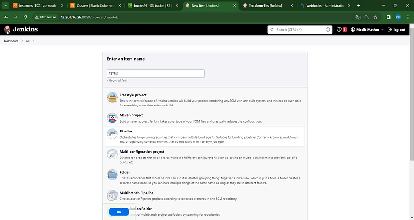Go to Dashboard breadcrumb link
Image resolution: width=414 pixels, height=220 pixels.
(x=11, y=41)
